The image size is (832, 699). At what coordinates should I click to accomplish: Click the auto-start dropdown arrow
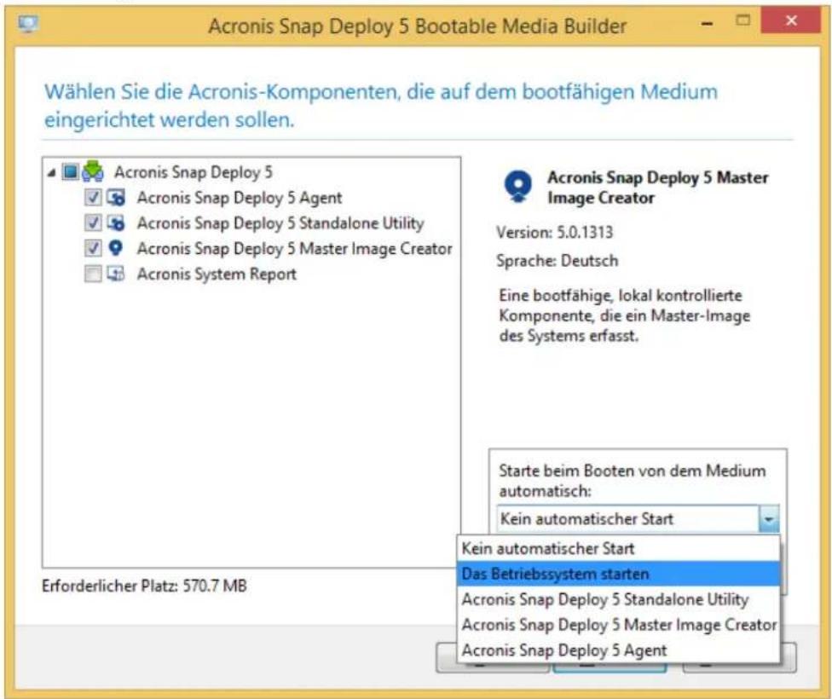pyautogui.click(x=769, y=519)
